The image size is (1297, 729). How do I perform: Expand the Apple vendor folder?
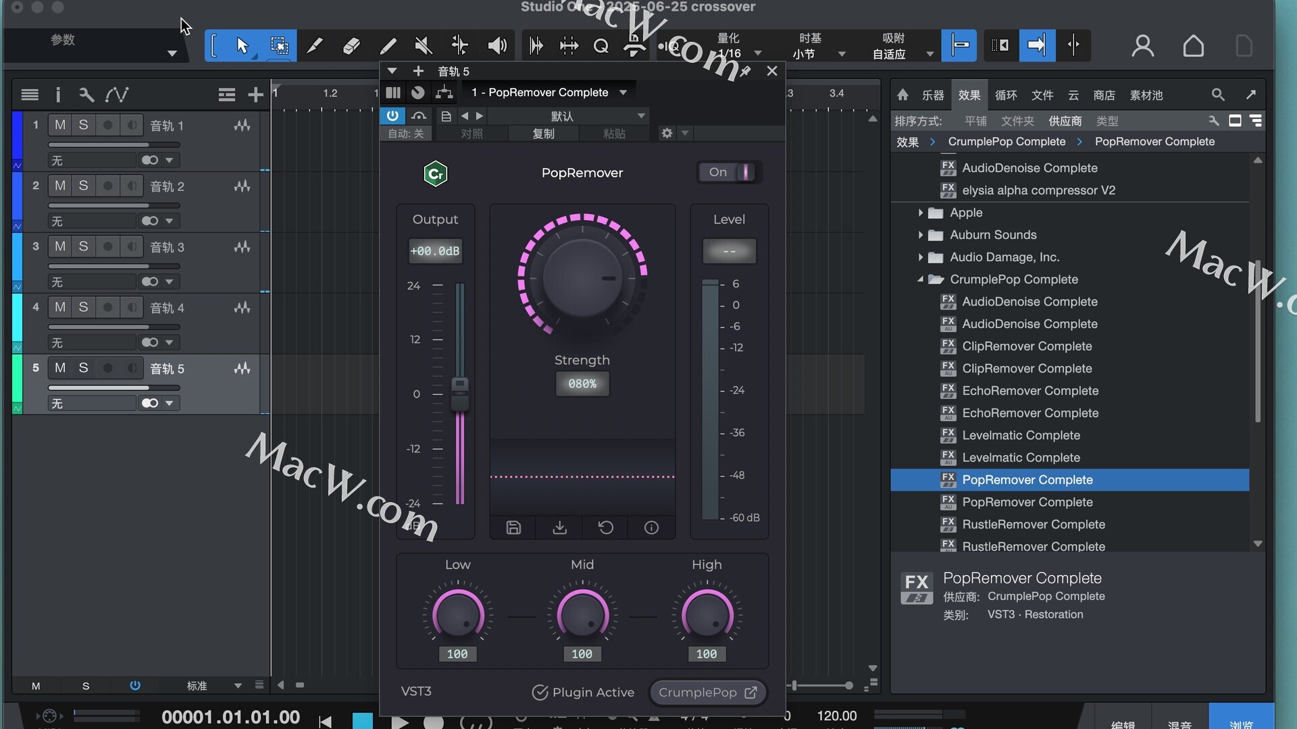(x=920, y=213)
